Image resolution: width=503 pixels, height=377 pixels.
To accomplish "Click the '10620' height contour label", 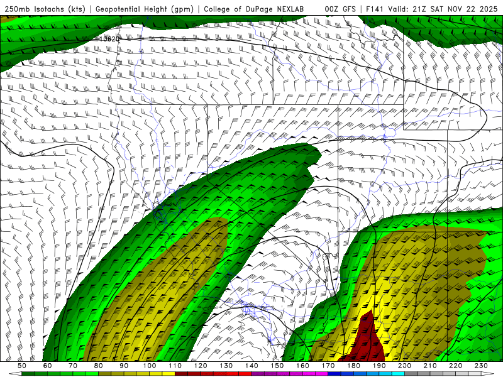I will [x=109, y=39].
